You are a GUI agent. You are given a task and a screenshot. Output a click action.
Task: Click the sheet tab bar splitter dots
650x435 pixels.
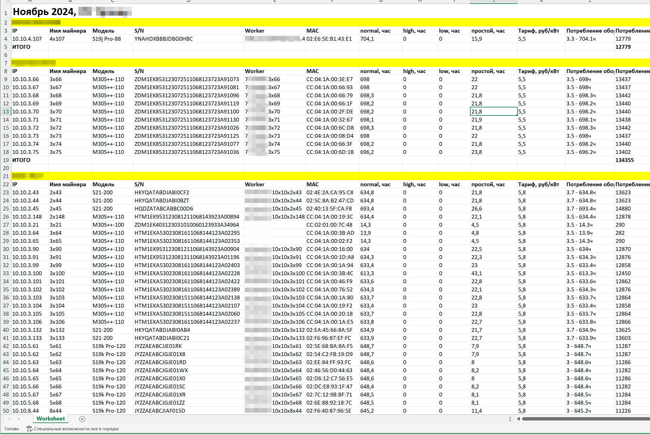click(510, 419)
